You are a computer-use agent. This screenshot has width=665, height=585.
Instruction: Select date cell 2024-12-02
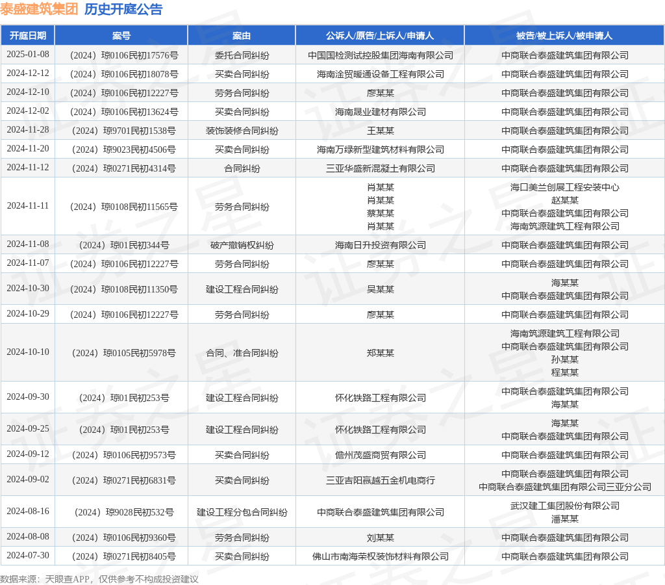point(28,110)
